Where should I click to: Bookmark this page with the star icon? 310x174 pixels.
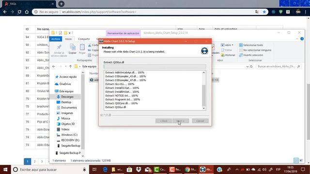(264, 12)
